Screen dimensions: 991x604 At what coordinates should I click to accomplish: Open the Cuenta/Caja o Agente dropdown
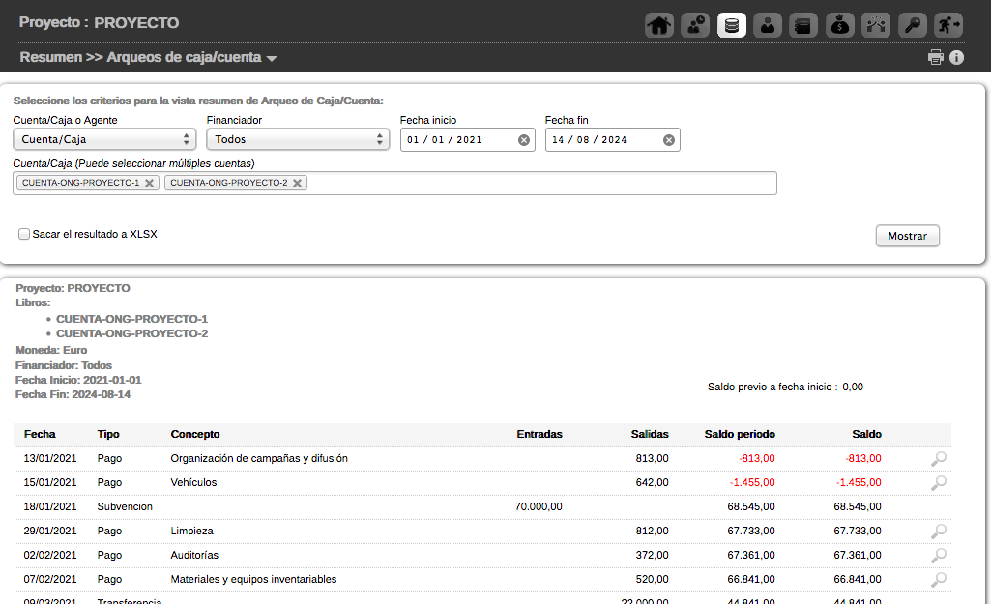[104, 139]
